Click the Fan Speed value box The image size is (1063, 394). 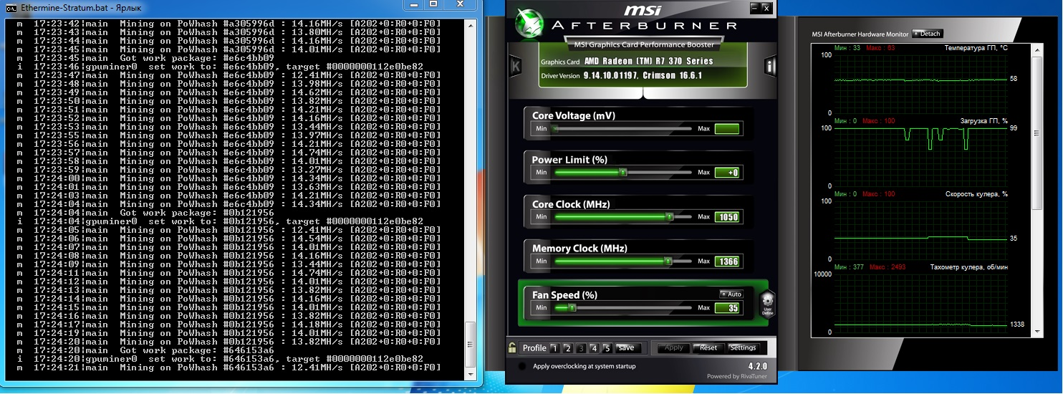(x=728, y=308)
